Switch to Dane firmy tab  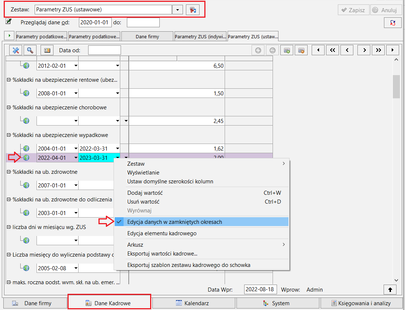coord(147,36)
